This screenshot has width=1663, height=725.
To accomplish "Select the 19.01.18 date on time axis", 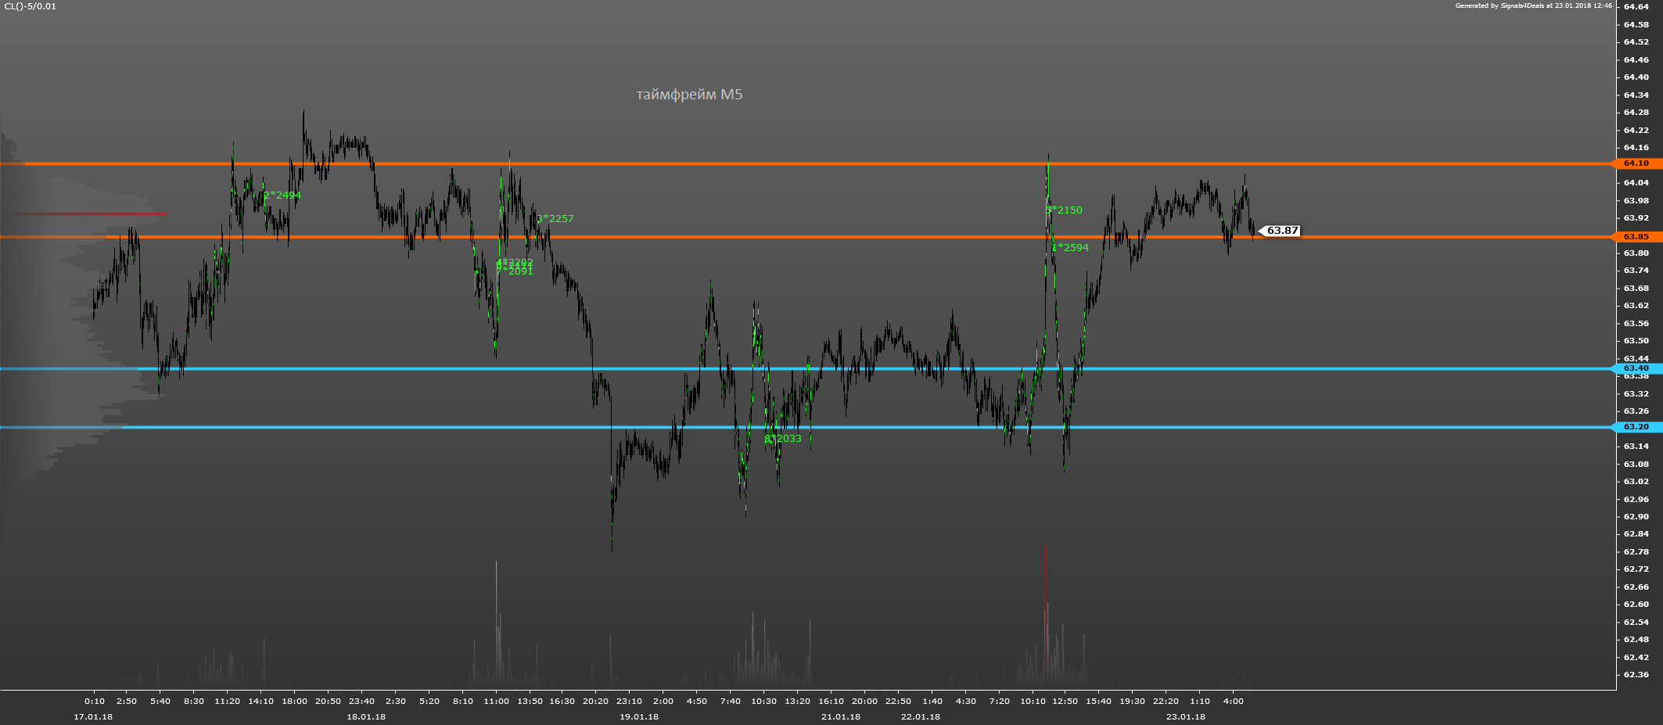I will [639, 716].
